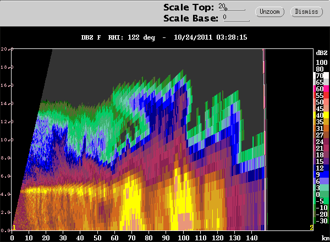Pick the white 70 dBZ legend swatch
This screenshot has height=242, width=330.
coord(321,75)
